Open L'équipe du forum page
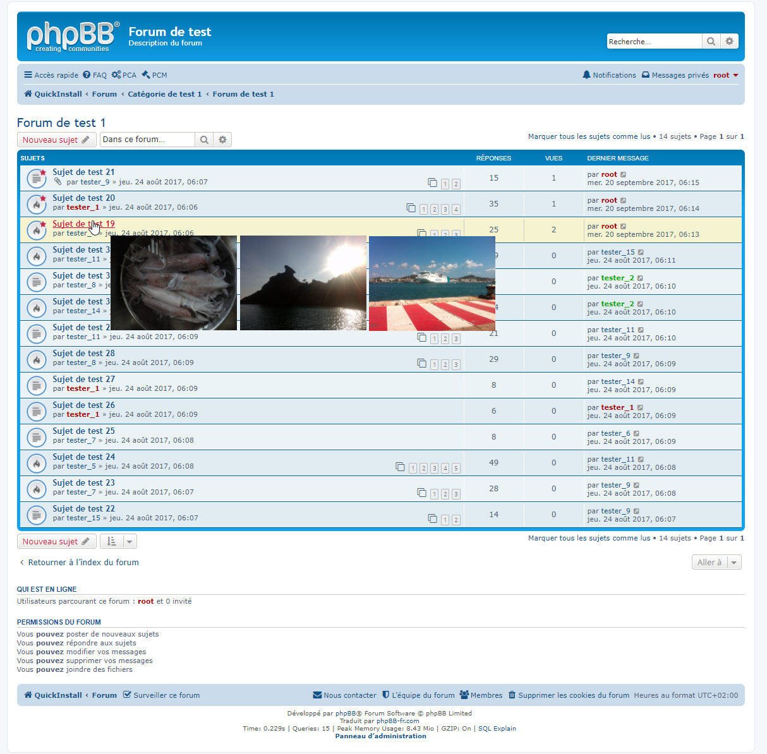Viewport: 767px width, 754px height. pos(418,695)
